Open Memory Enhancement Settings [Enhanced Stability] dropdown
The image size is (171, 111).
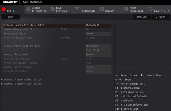click(x=99, y=48)
